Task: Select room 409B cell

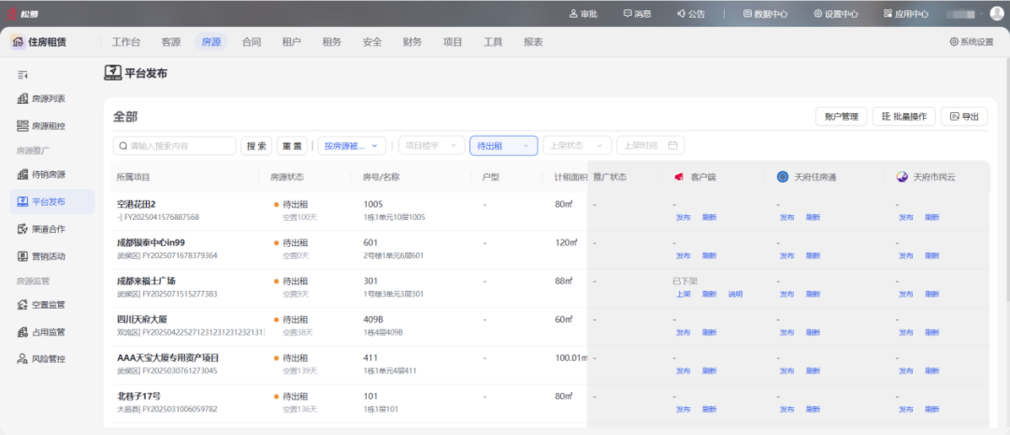Action: (x=373, y=319)
